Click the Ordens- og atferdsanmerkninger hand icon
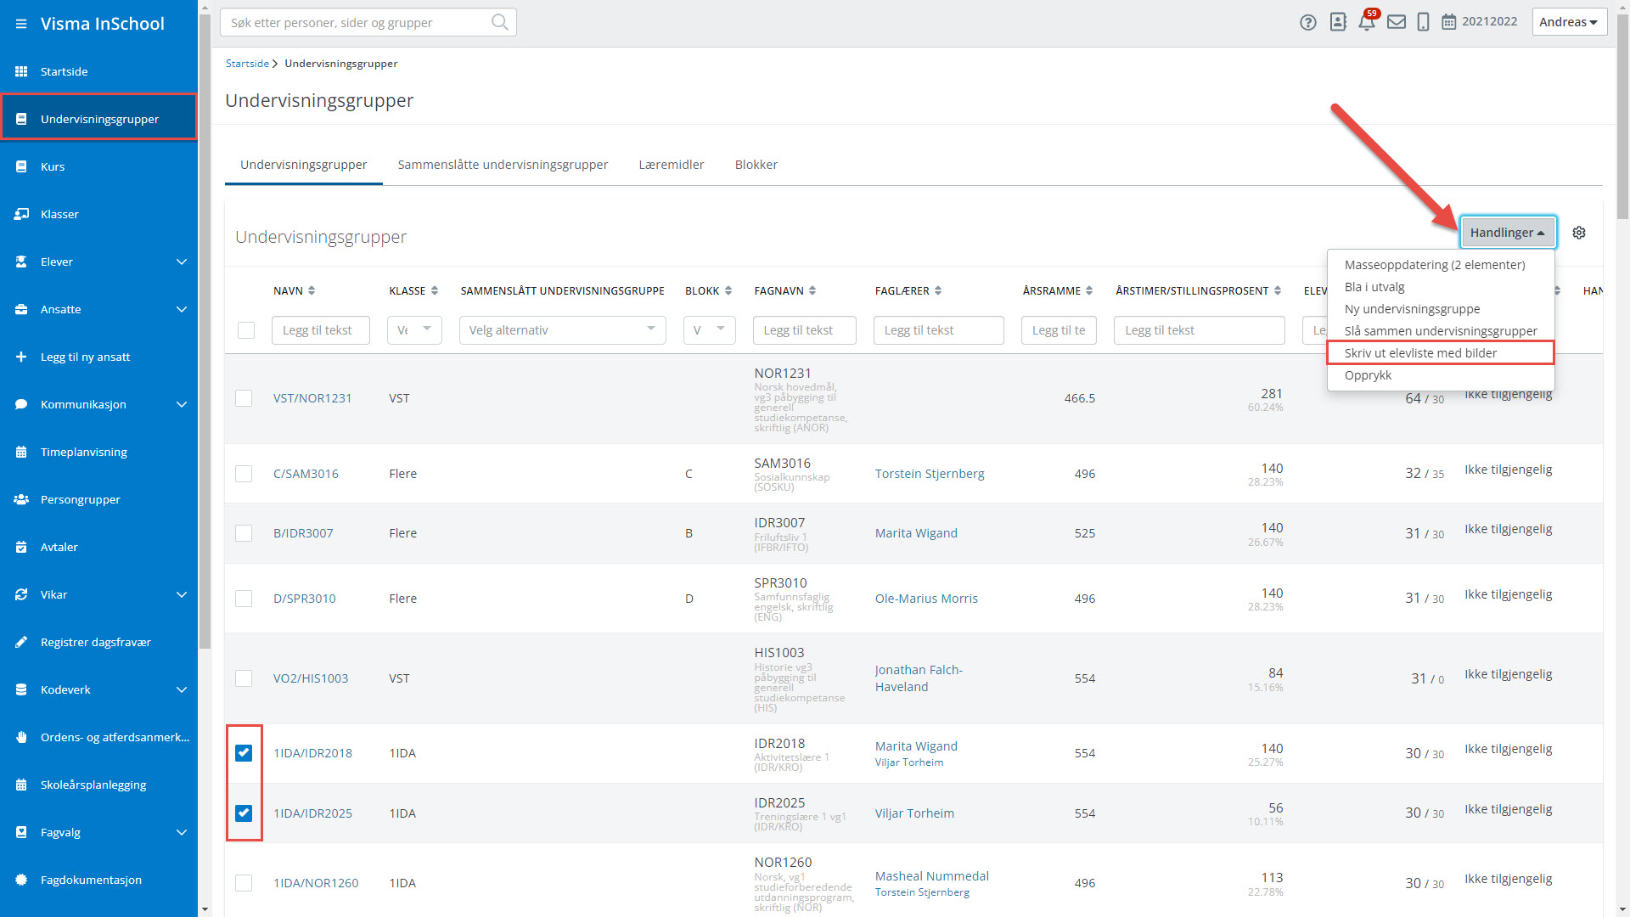The height and width of the screenshot is (917, 1630). (21, 737)
